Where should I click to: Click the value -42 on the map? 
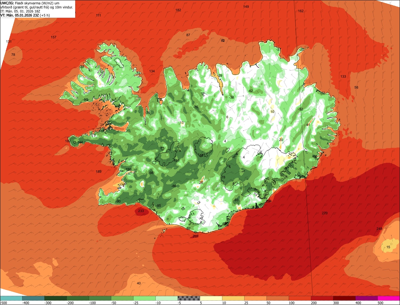coord(250,91)
